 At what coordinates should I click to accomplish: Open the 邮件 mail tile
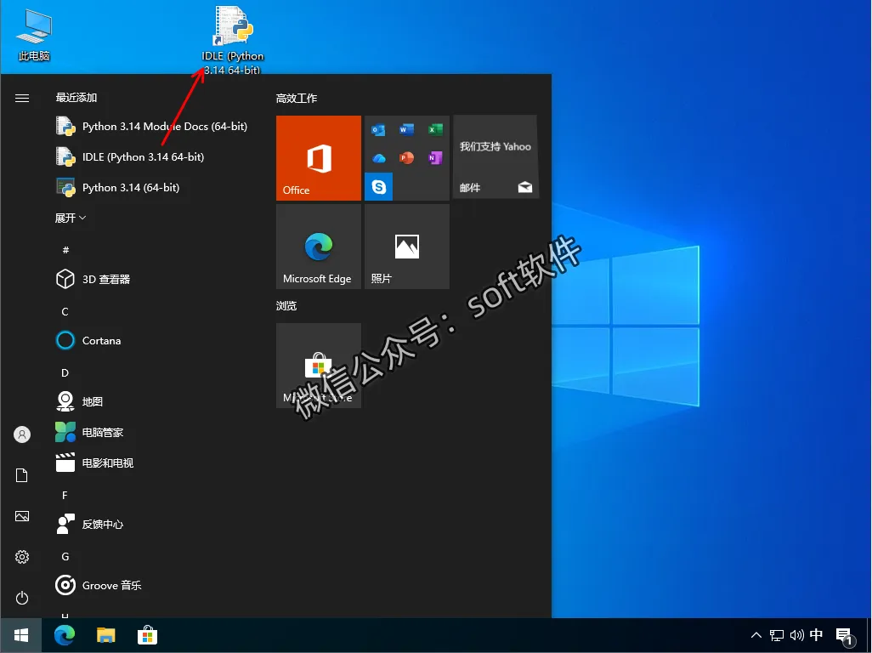coord(495,158)
